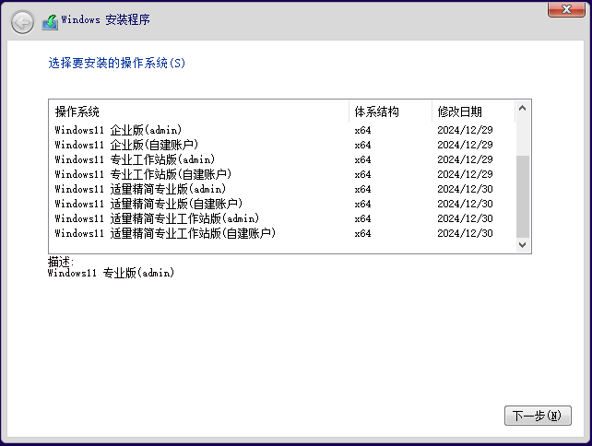Click the list's scroll down arrow
The height and width of the screenshot is (446, 592).
point(523,245)
